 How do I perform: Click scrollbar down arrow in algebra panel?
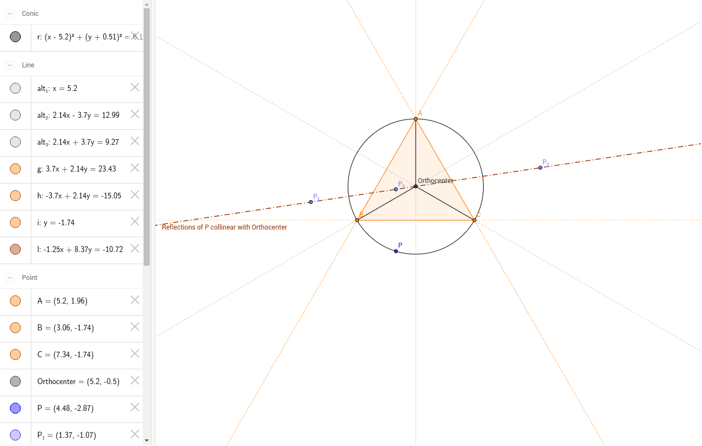tap(146, 440)
